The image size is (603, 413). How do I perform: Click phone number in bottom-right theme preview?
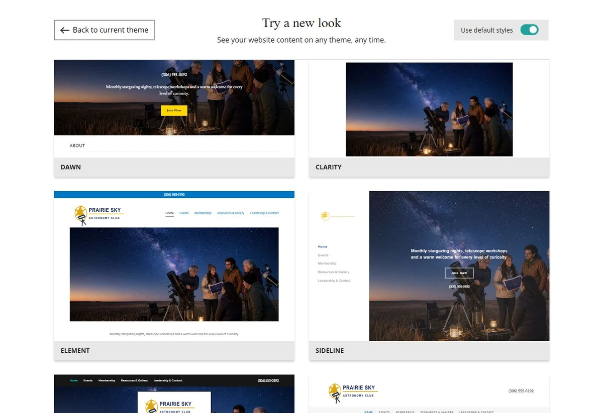tap(521, 391)
